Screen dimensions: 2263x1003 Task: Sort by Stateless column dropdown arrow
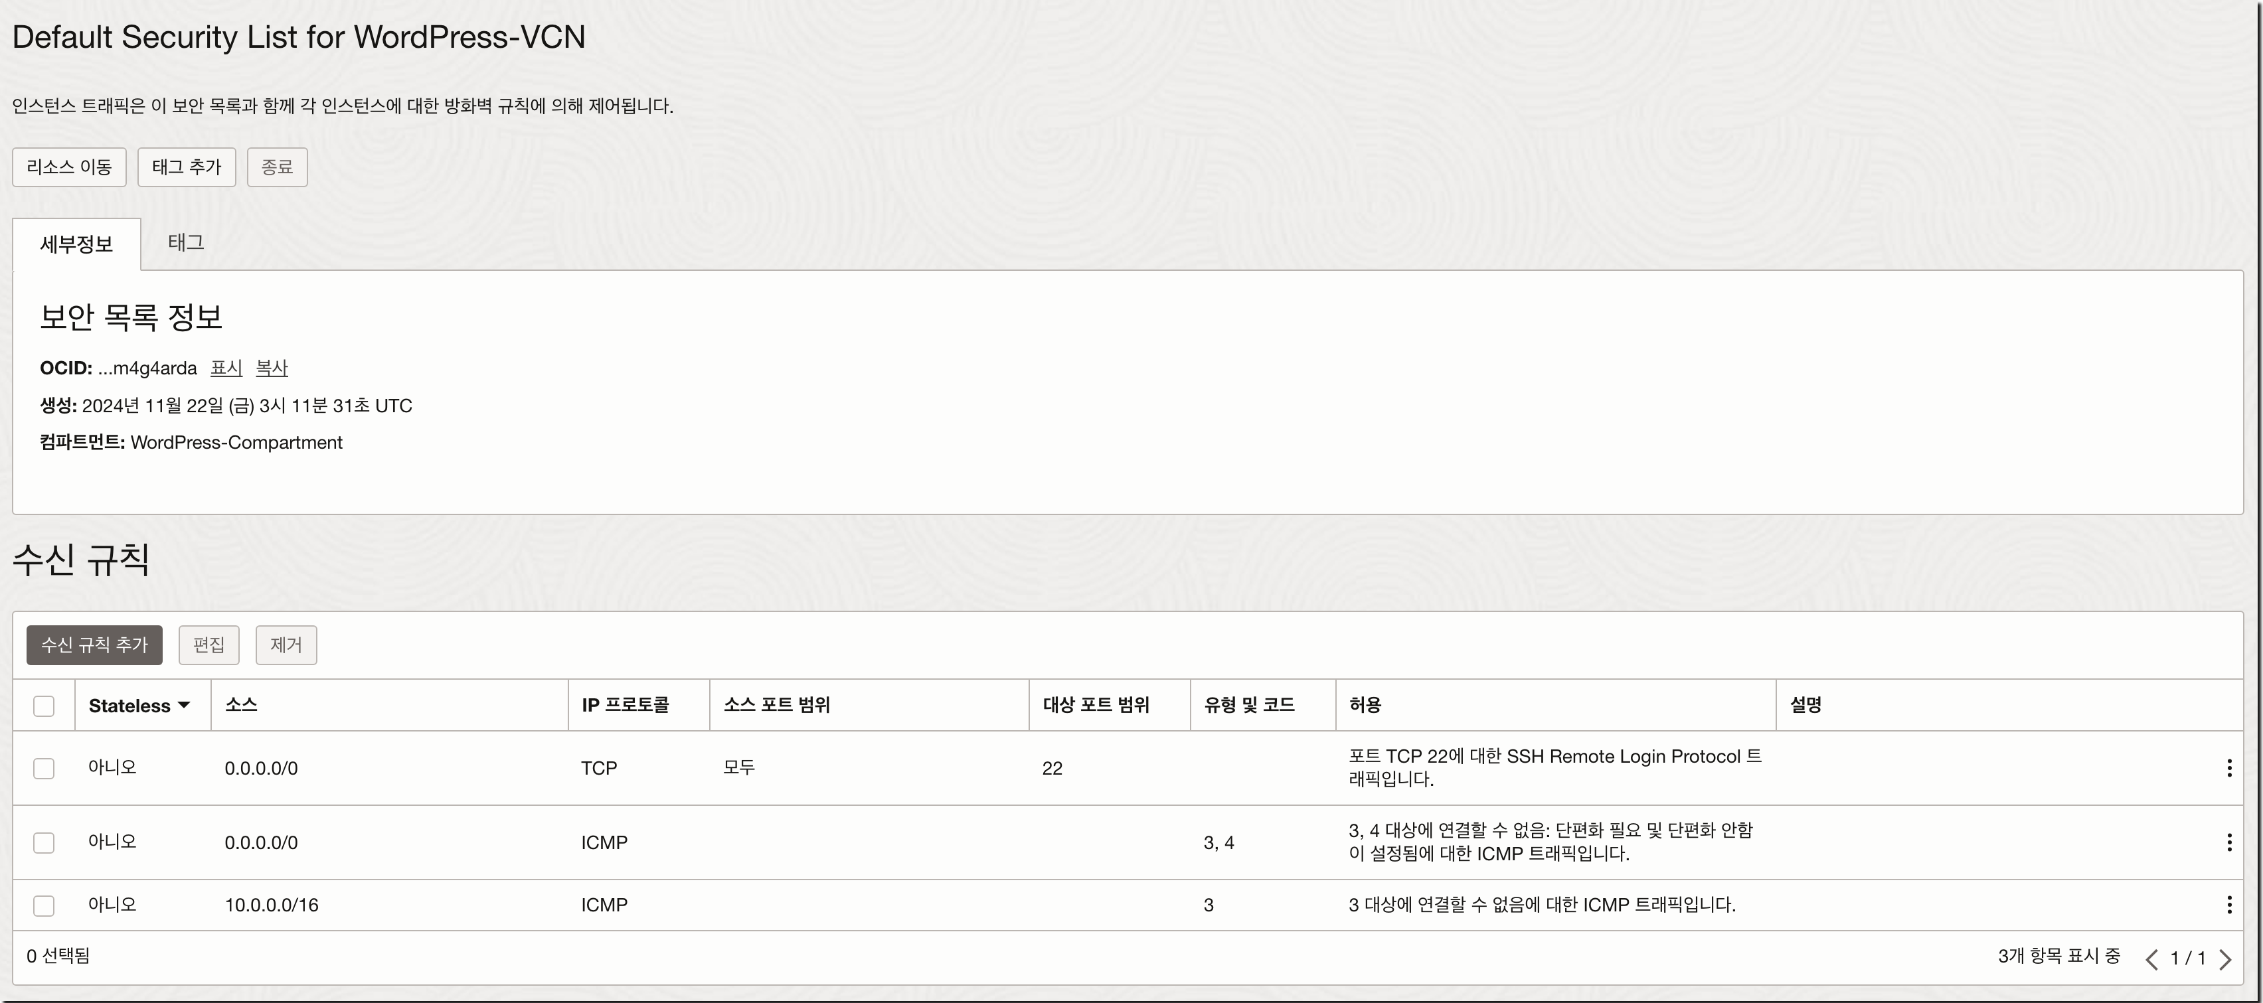tap(184, 705)
